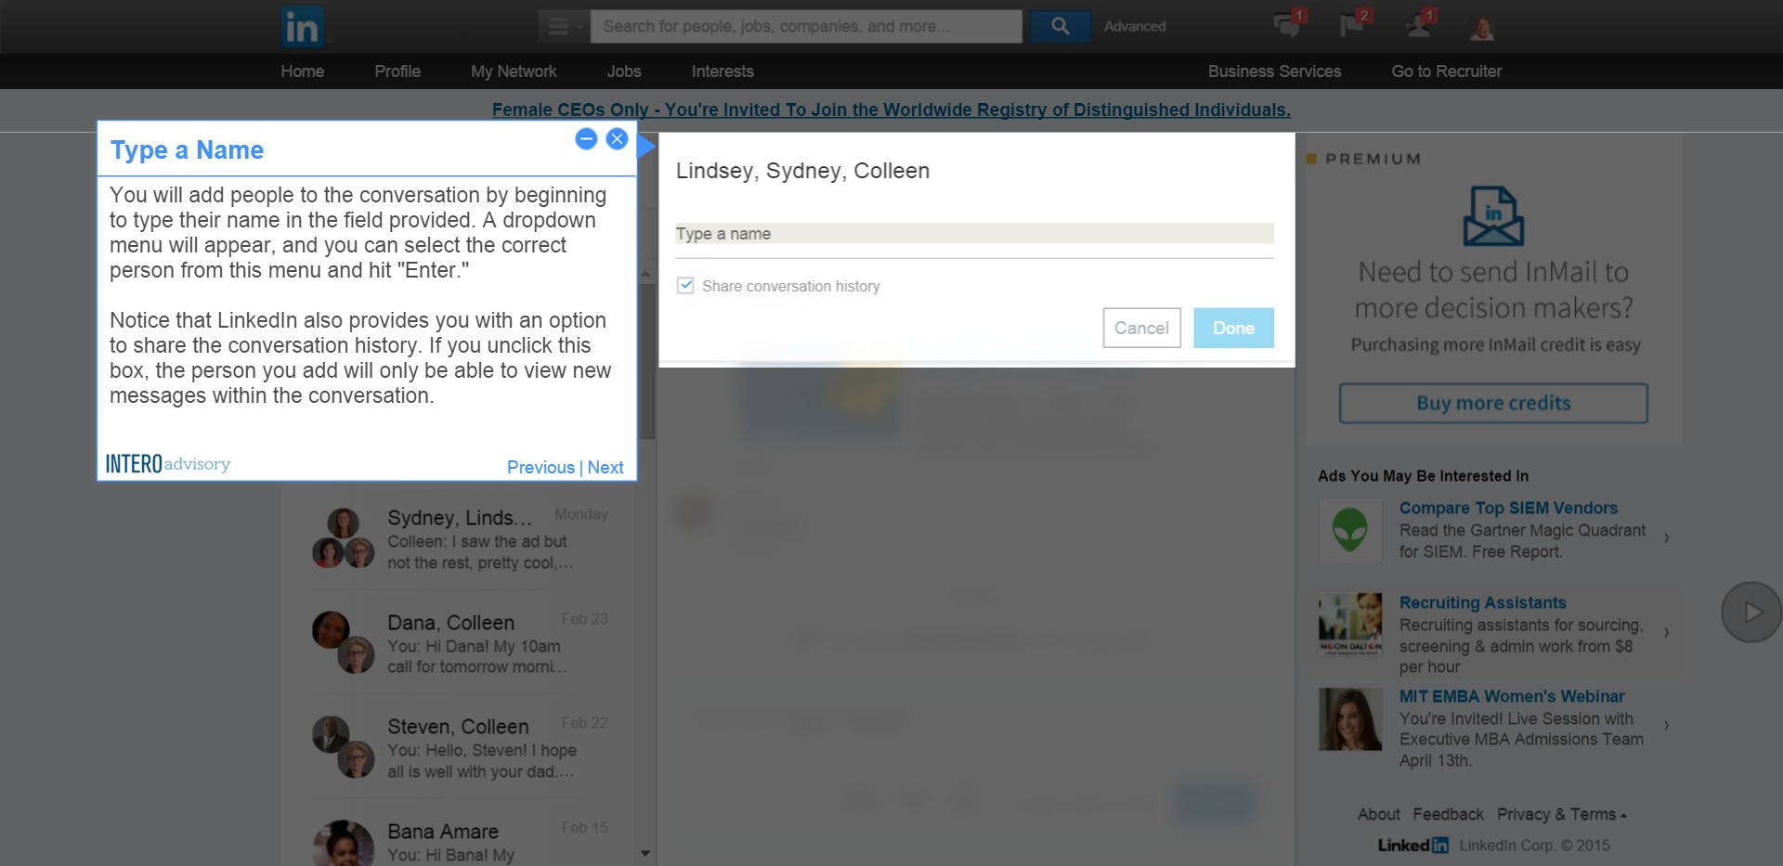
Task: Open the Sydney, Linds... conversation
Action: coord(459,538)
